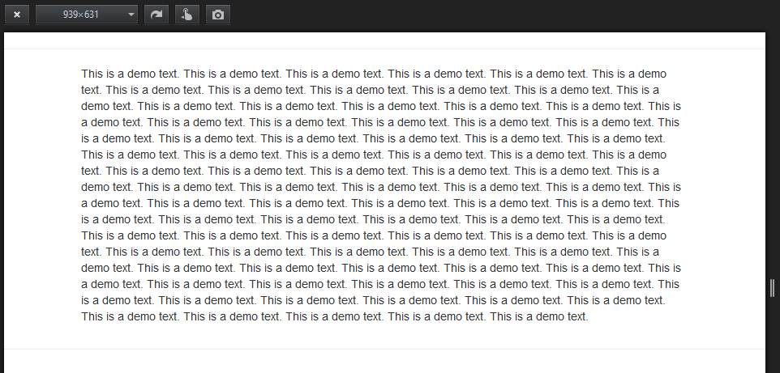The height and width of the screenshot is (373, 780).
Task: Enable touch event simulation
Action: point(187,15)
